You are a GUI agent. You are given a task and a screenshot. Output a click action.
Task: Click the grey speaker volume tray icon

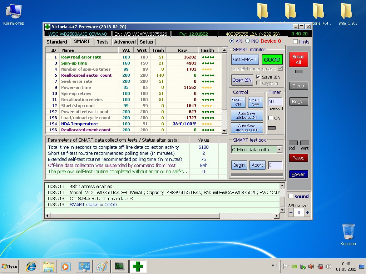(x=328, y=266)
